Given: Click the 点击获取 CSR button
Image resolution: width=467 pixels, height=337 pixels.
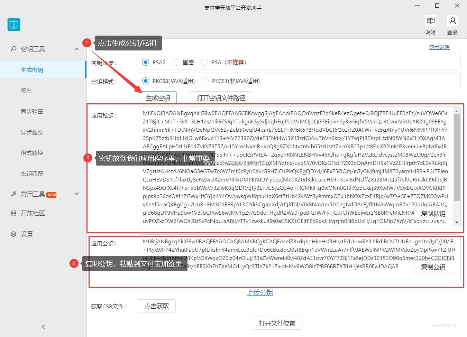Looking at the screenshot, I should (x=157, y=306).
